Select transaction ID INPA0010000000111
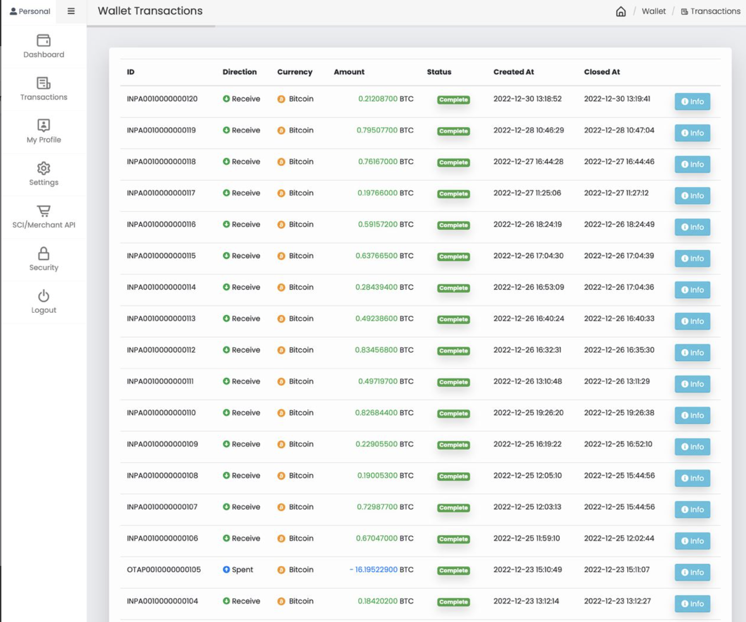This screenshot has width=746, height=622. (160, 381)
